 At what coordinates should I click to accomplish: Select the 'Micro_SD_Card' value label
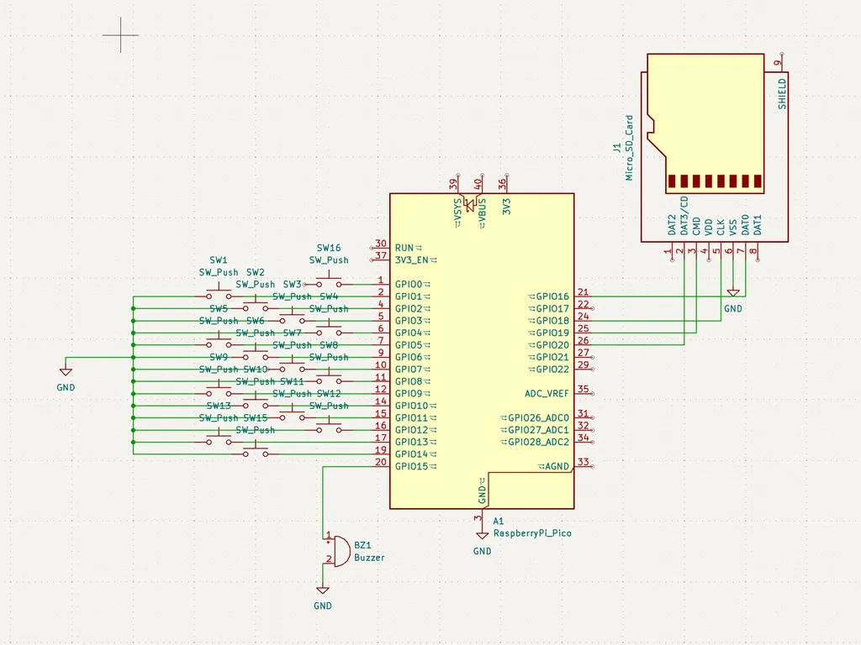629,148
